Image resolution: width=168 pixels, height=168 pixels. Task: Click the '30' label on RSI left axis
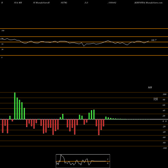2,49
